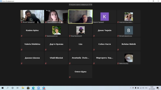Click muted mic icon beside Nikita's name

tap(118, 63)
